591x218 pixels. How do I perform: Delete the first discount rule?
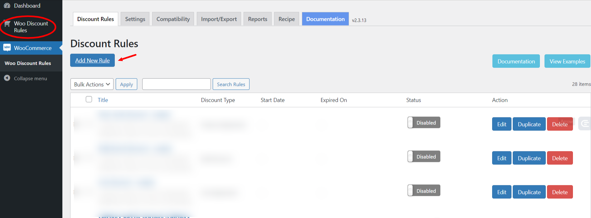(x=560, y=124)
